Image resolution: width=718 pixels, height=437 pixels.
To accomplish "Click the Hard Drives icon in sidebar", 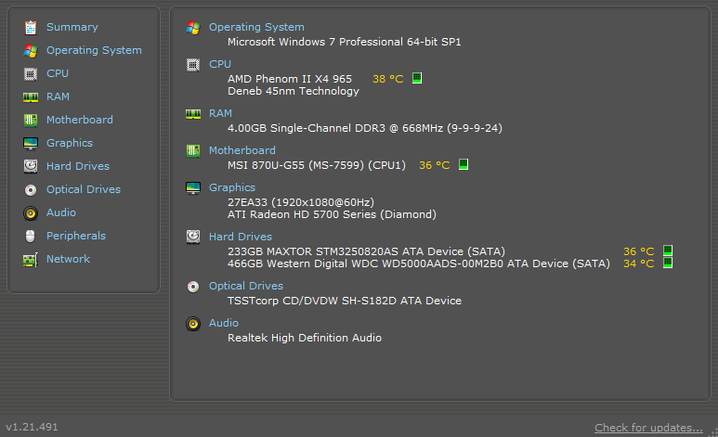I will click(x=31, y=166).
